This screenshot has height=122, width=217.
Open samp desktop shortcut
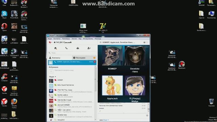click(14, 27)
